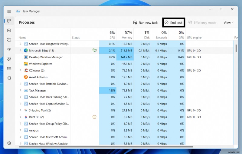
Task: Click the End task button
Action: (174, 22)
